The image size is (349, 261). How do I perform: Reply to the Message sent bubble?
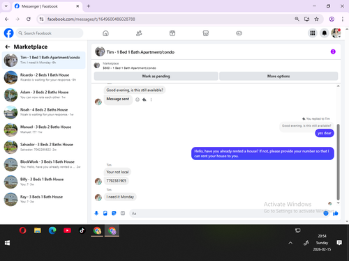pyautogui.click(x=144, y=100)
